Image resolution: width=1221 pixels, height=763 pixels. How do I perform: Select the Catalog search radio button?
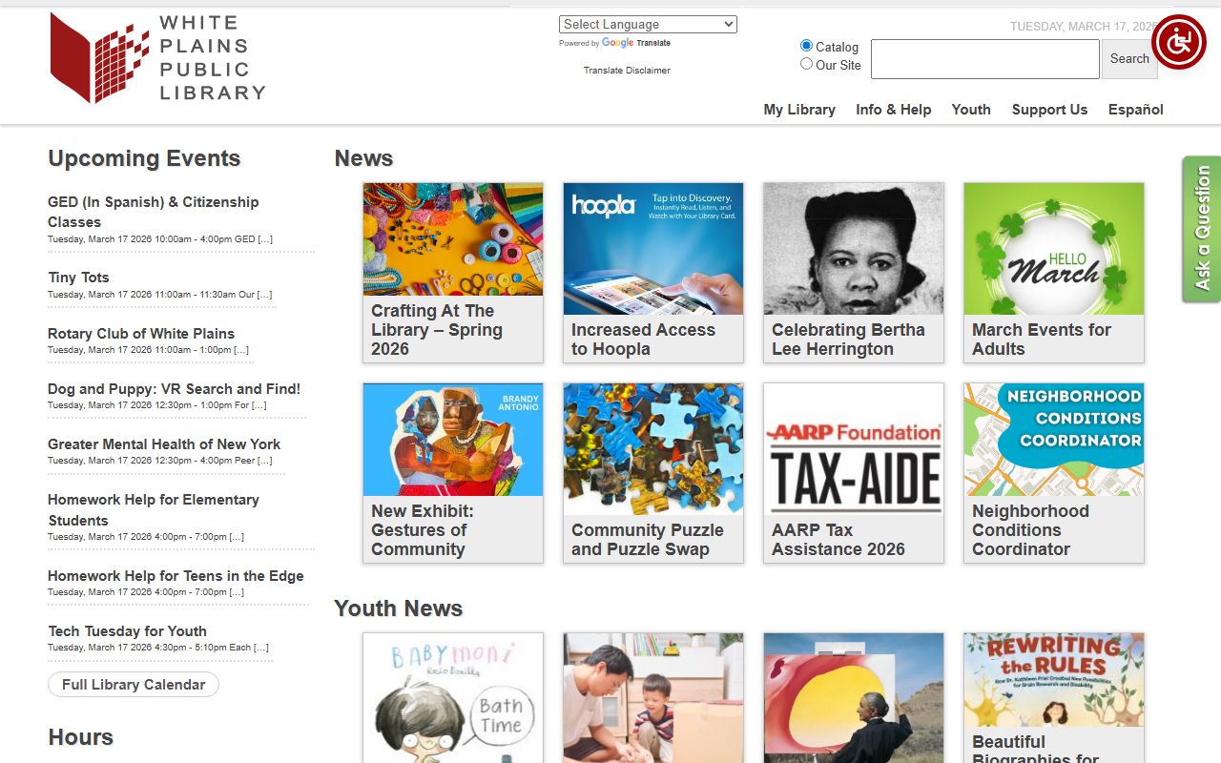[807, 46]
